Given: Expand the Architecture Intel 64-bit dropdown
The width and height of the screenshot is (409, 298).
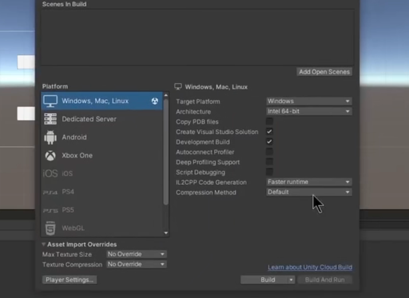Looking at the screenshot, I should pyautogui.click(x=309, y=112).
